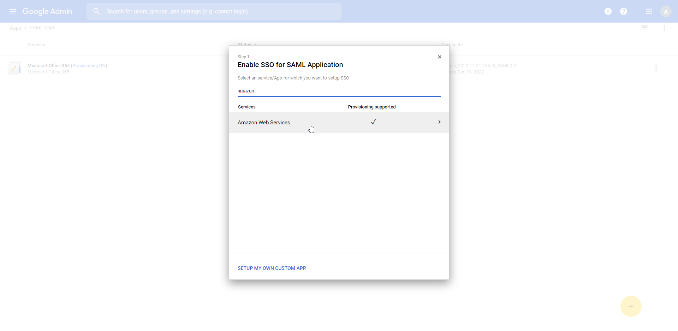
Task: Click Setup My Own Custom App
Action: coord(272,268)
